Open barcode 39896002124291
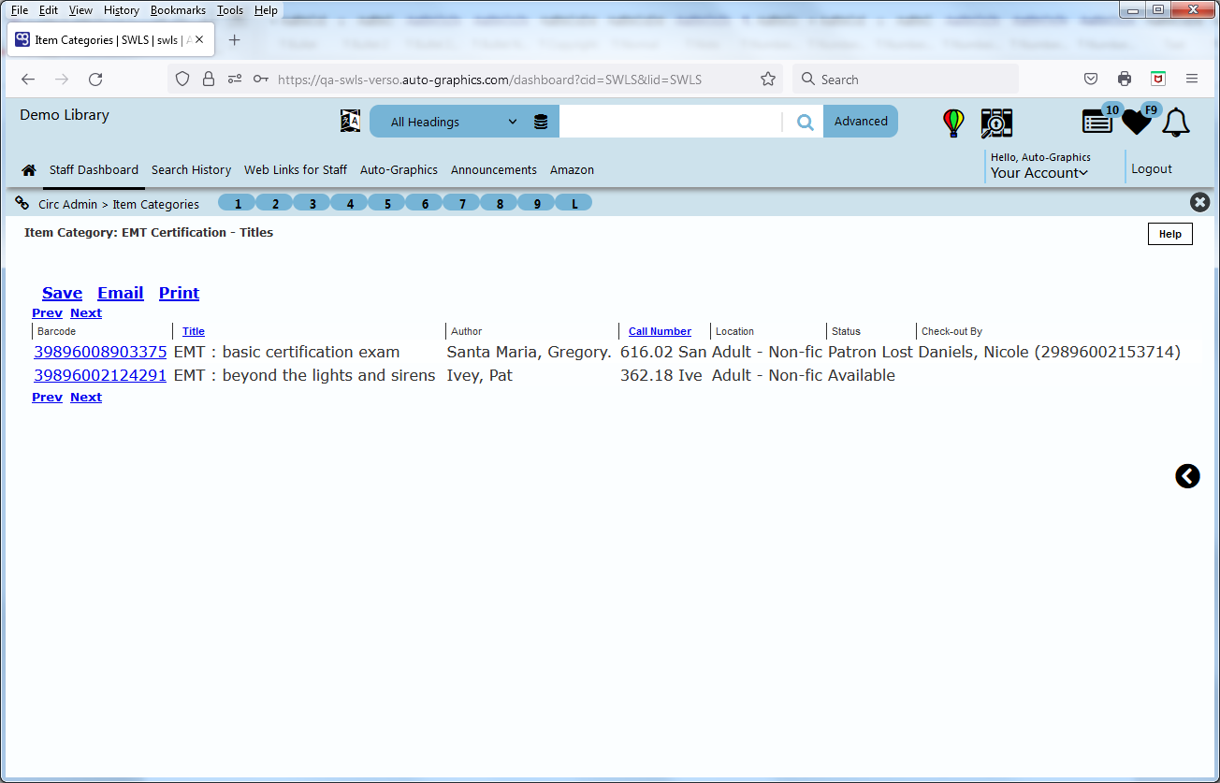Screen dimensions: 1220x783 (x=100, y=376)
